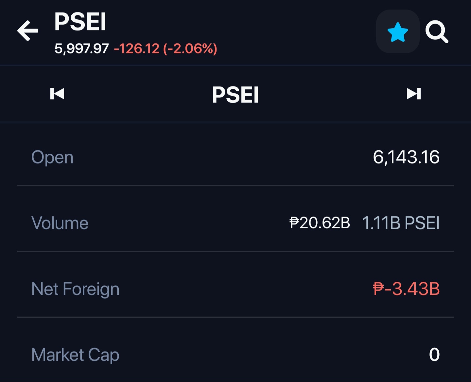
Task: Select the Open row label
Action: pyautogui.click(x=52, y=157)
